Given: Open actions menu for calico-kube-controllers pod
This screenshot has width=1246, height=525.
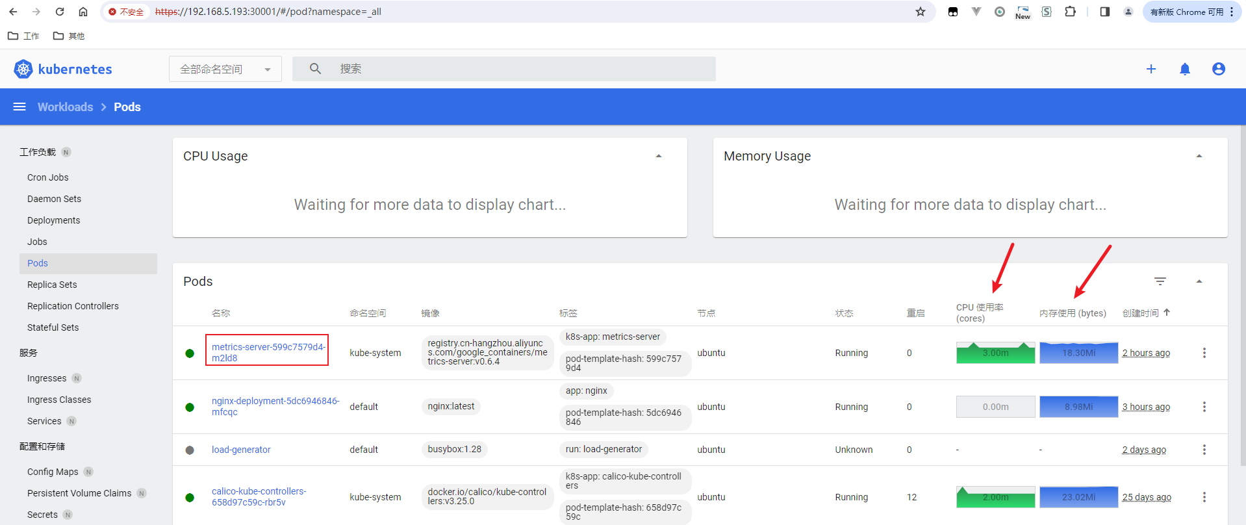Looking at the screenshot, I should (1204, 497).
